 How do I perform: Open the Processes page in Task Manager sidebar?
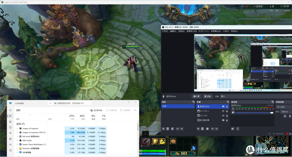click(11, 116)
